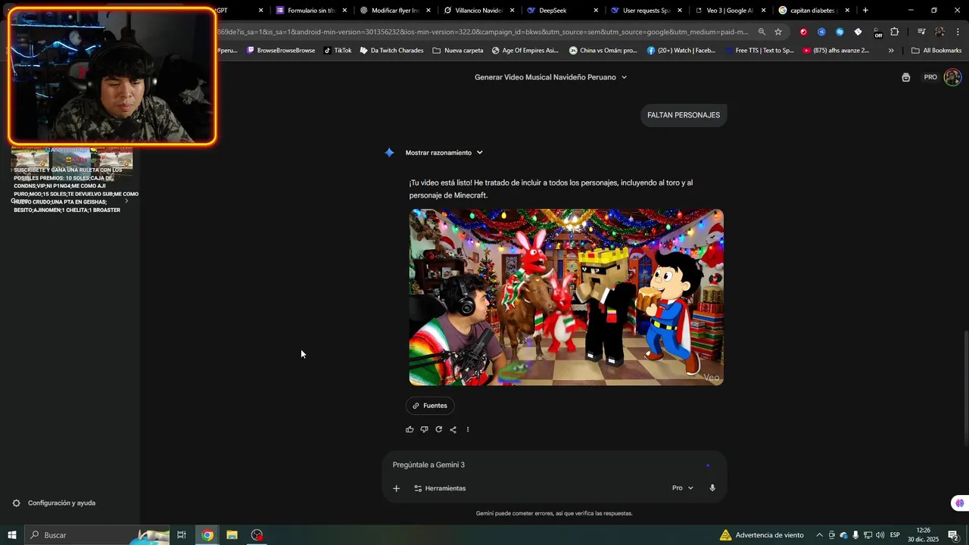This screenshot has height=545, width=969.
Task: Open the Windows Start menu
Action: (12, 535)
